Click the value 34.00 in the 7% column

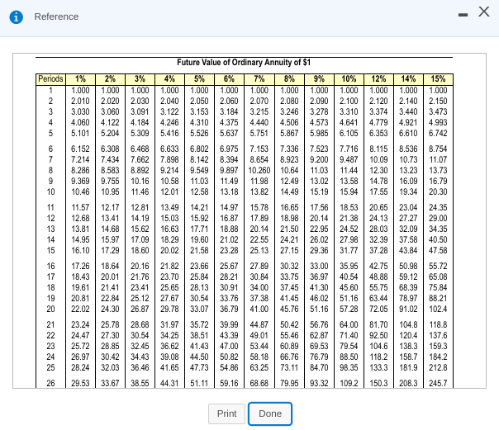[259, 287]
